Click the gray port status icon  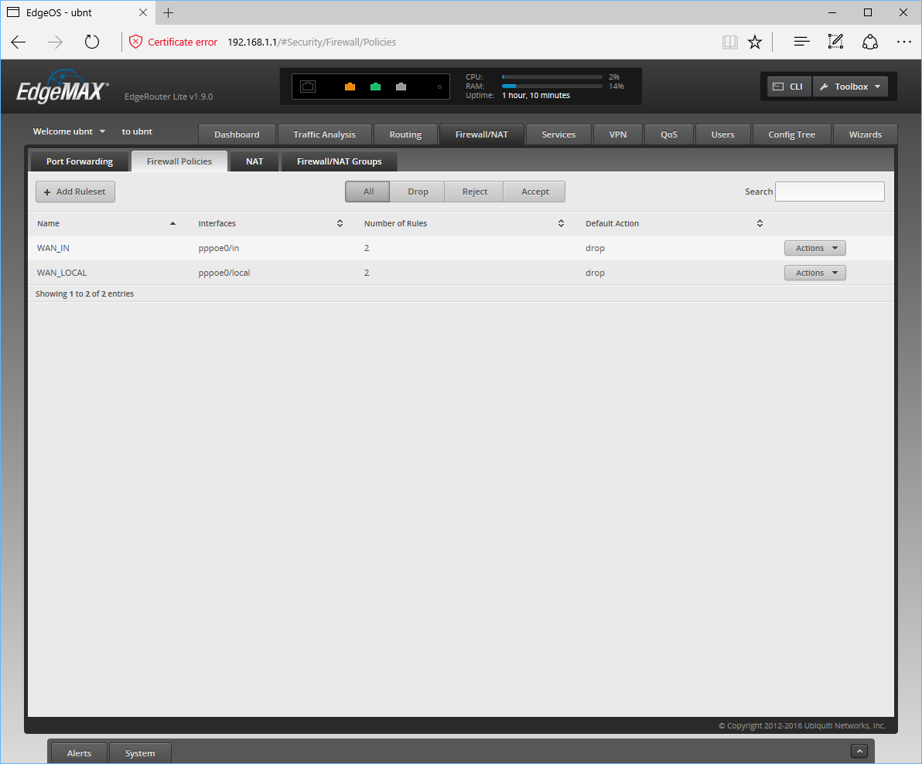401,87
